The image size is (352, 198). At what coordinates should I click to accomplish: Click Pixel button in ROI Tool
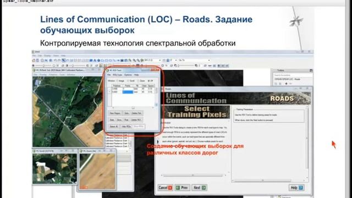click(x=127, y=120)
